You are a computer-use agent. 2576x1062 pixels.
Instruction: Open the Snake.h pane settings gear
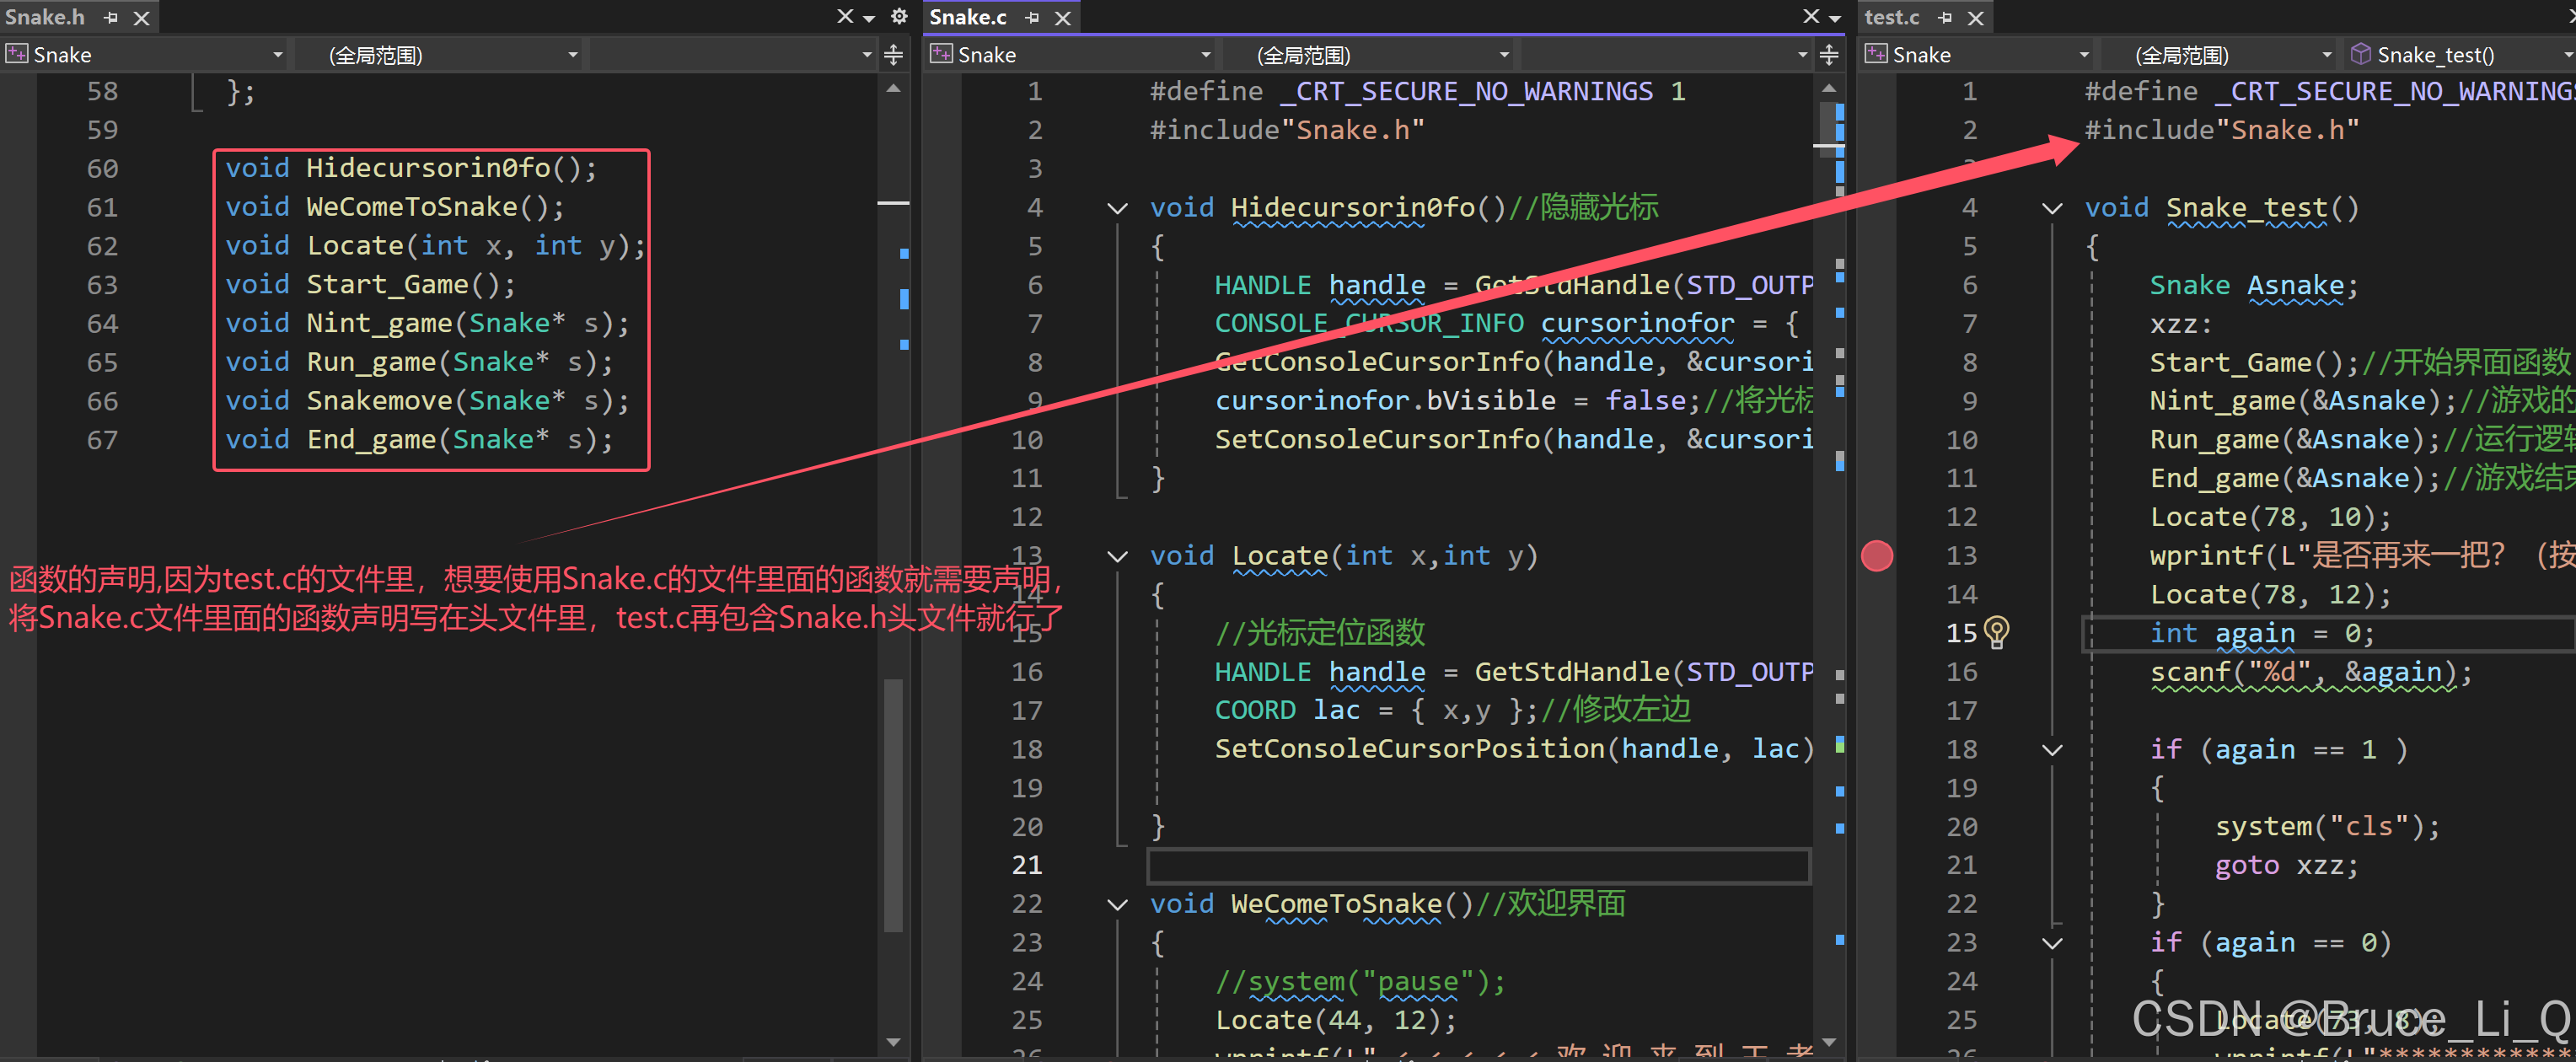click(x=899, y=16)
